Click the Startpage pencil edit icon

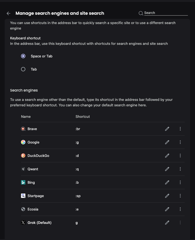tap(167, 196)
